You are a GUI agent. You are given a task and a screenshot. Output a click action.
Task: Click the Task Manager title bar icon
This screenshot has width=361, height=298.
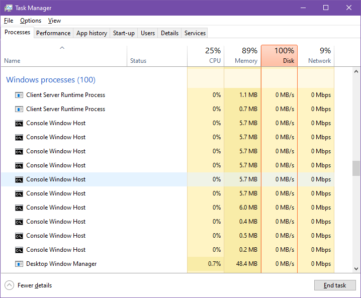click(9, 8)
